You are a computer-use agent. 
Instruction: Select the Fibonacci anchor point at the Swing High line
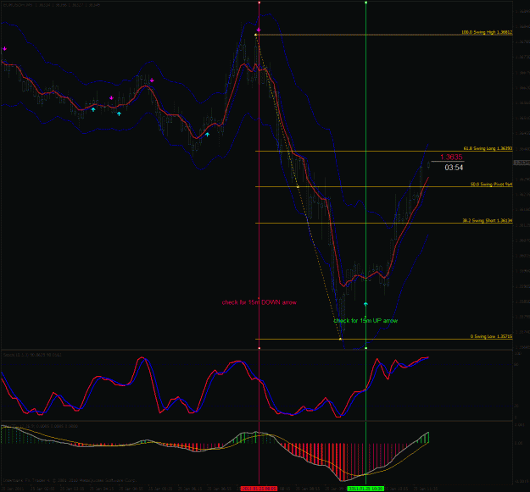tap(256, 35)
